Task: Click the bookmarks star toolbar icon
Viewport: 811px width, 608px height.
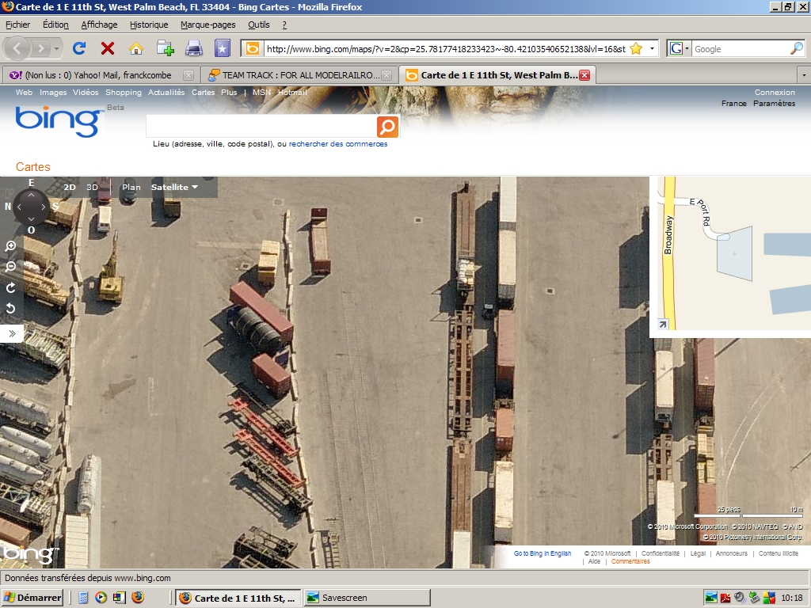Action: (x=223, y=48)
